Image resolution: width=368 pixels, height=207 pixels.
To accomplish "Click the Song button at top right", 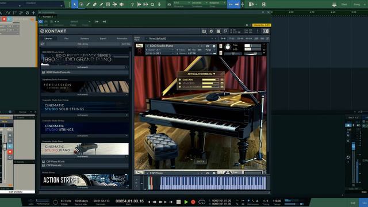I will [x=356, y=5].
